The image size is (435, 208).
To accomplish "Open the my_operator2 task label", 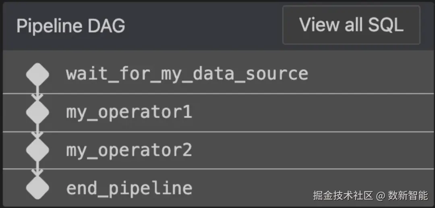I will [x=129, y=150].
